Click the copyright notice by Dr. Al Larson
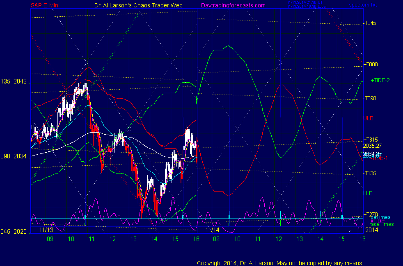Viewport: 403px width, 266px height. point(280,263)
